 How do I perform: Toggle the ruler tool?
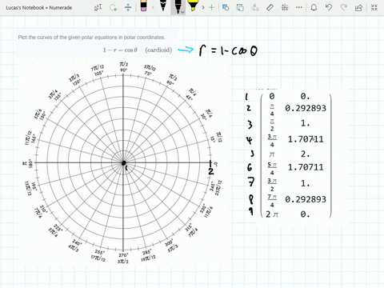[270, 7]
